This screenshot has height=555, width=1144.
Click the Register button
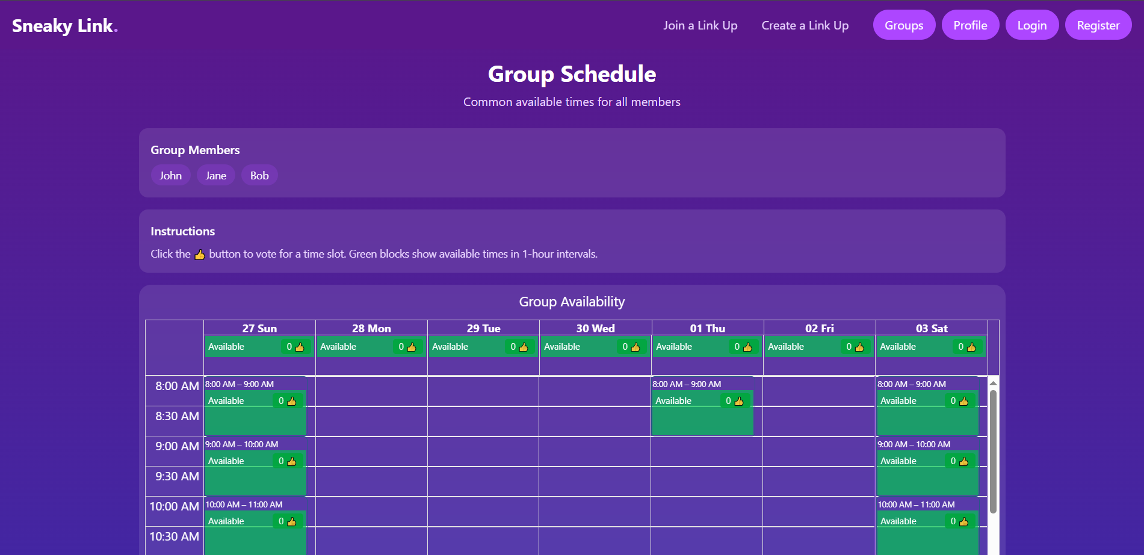[1098, 25]
